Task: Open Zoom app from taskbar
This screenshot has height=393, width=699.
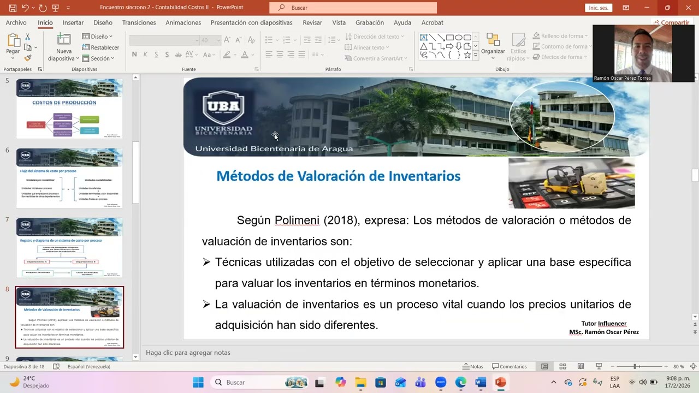Action: 441,382
